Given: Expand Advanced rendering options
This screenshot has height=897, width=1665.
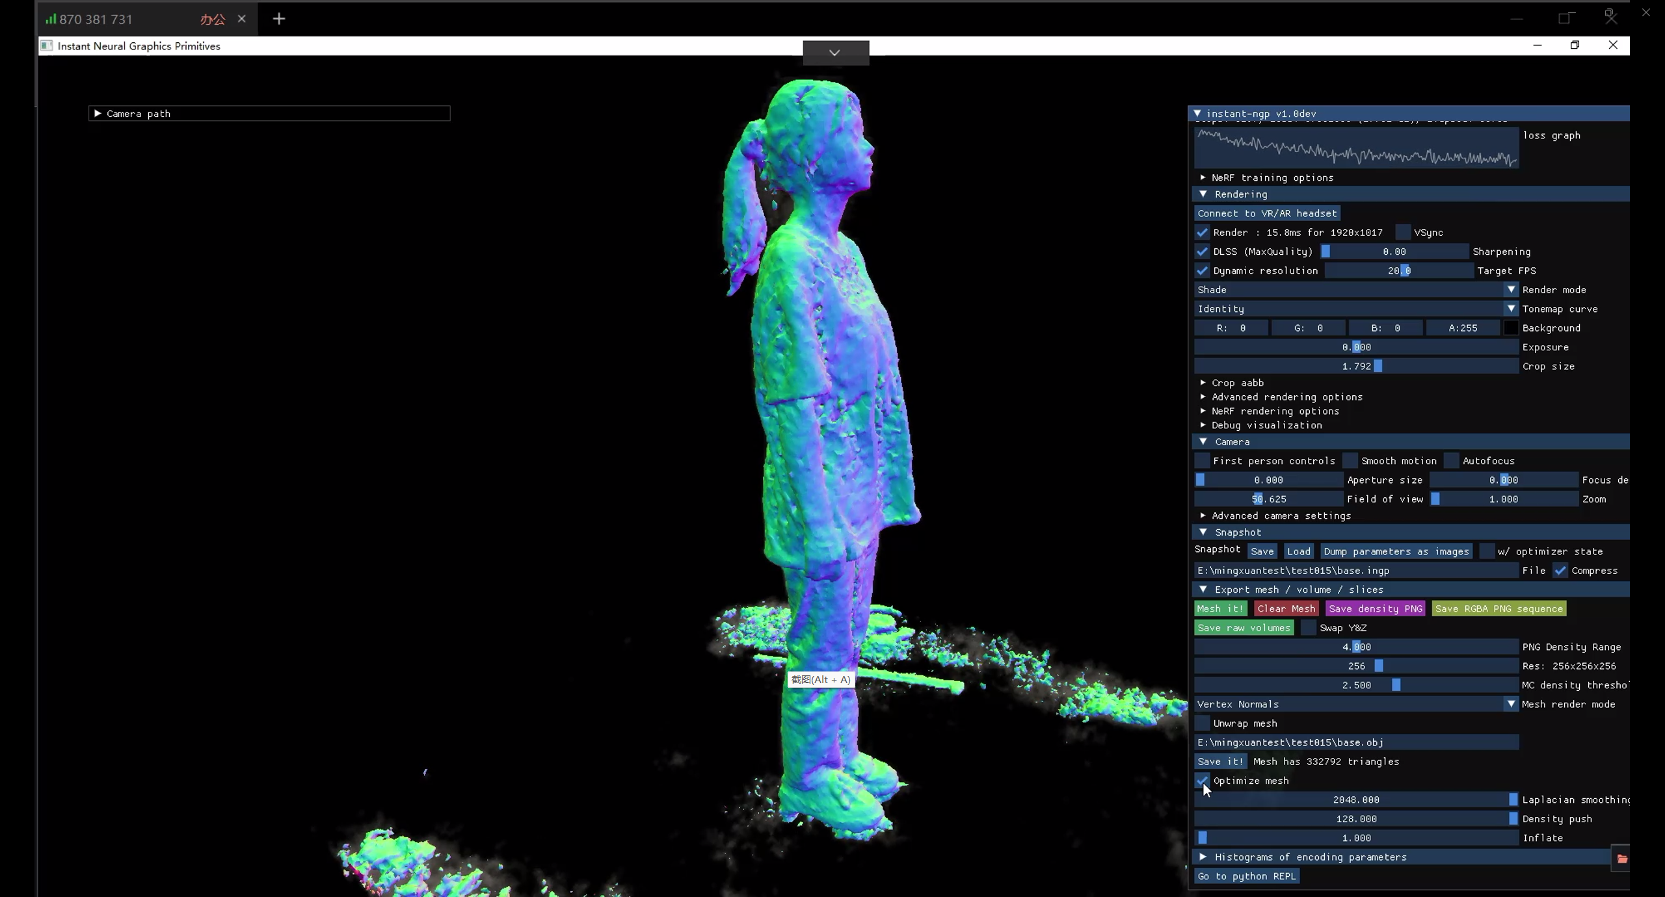Looking at the screenshot, I should pyautogui.click(x=1203, y=396).
